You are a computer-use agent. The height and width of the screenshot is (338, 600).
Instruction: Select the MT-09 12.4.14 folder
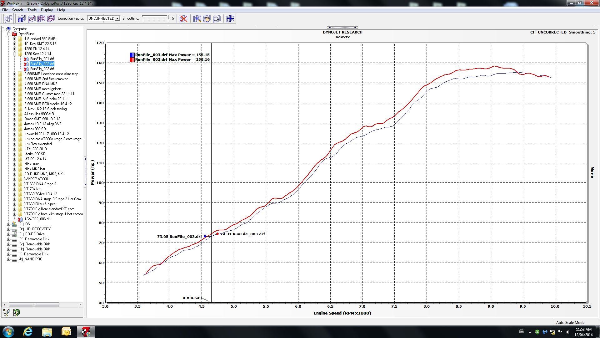[35, 159]
